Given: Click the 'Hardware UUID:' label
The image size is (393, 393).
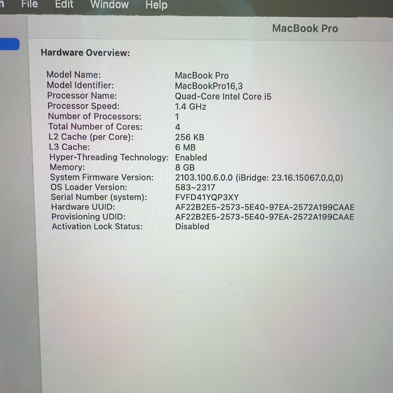Looking at the screenshot, I should coord(83,207).
